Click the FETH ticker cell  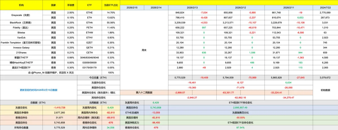[x=90, y=27]
